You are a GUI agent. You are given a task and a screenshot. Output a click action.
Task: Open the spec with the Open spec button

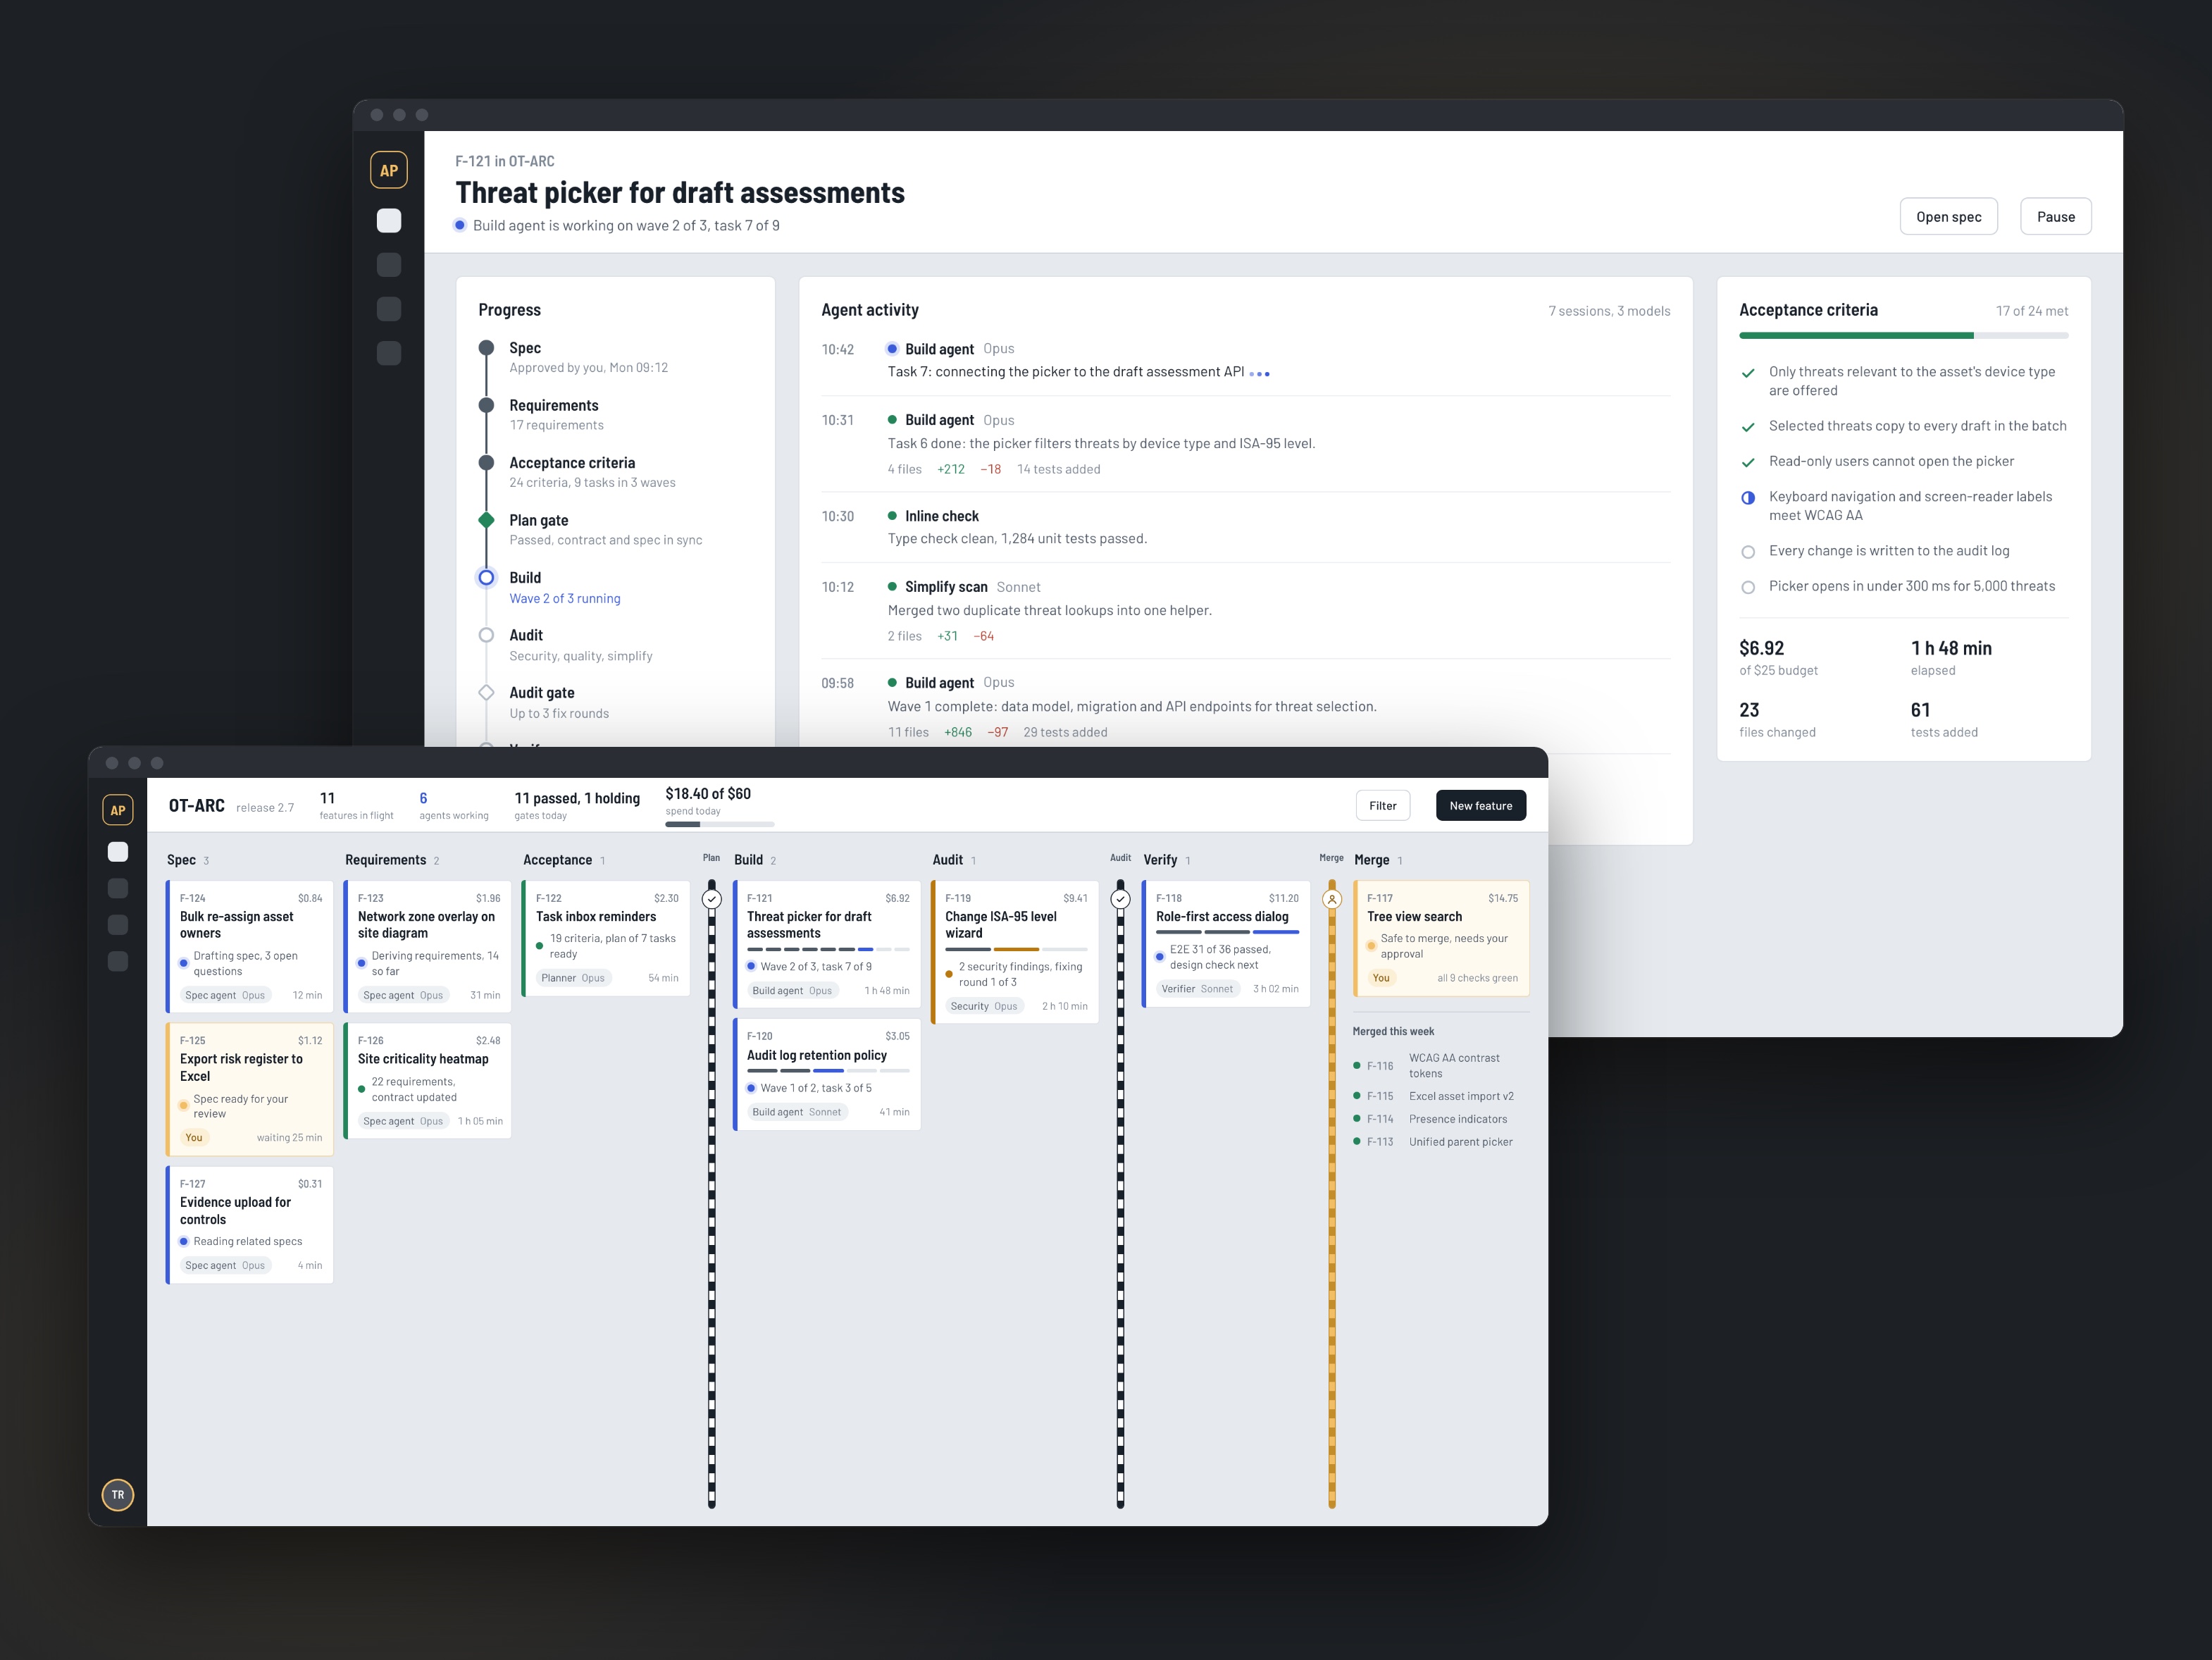point(1948,217)
